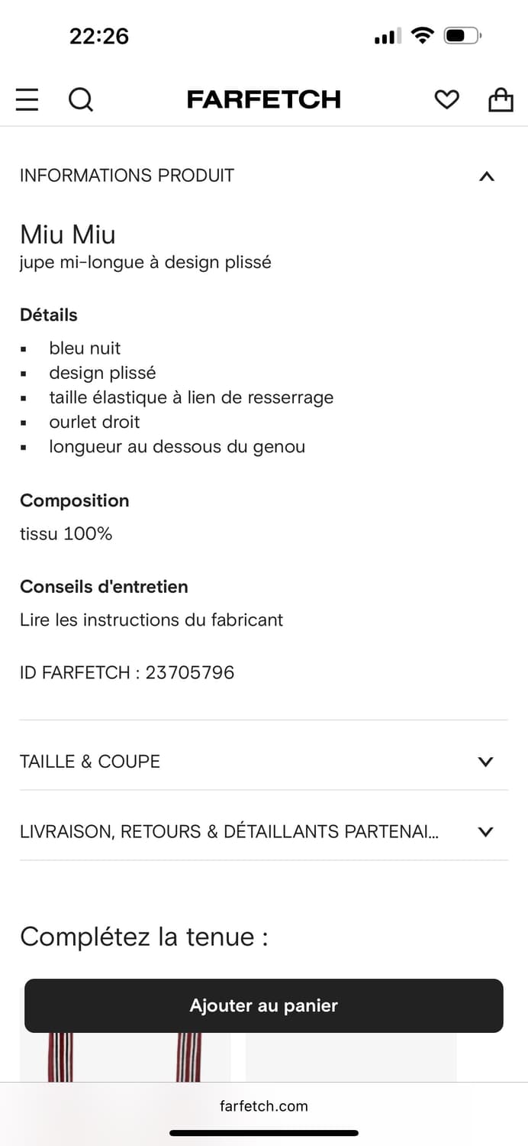Open the wishlist heart icon

[x=446, y=99]
